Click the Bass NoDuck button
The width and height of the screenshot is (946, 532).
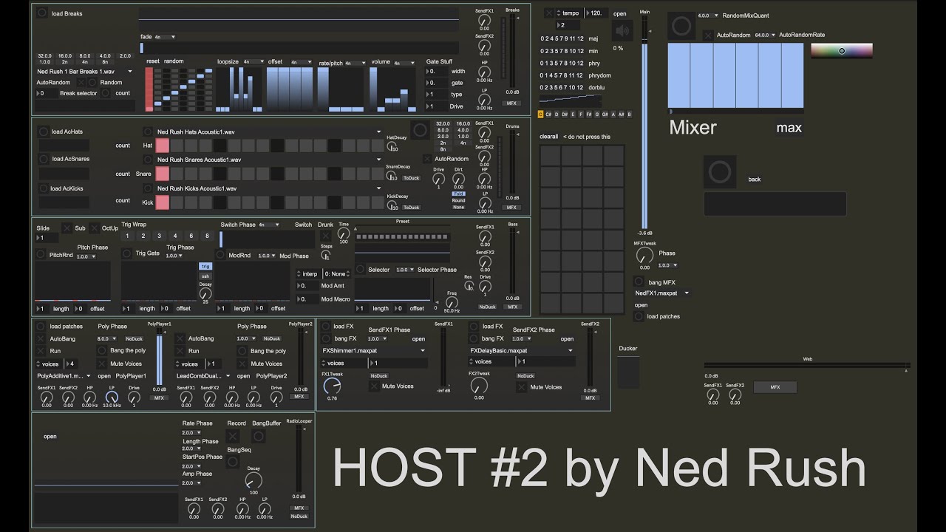click(488, 307)
